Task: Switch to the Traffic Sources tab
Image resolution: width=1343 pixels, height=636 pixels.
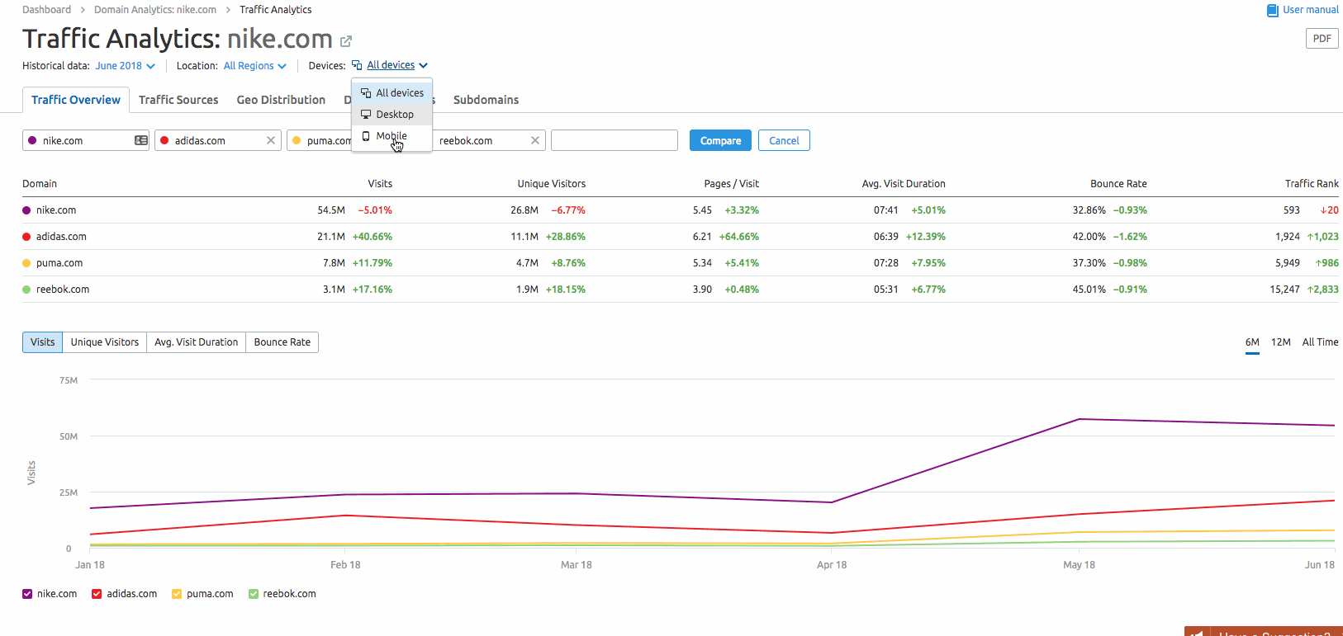Action: pos(178,100)
